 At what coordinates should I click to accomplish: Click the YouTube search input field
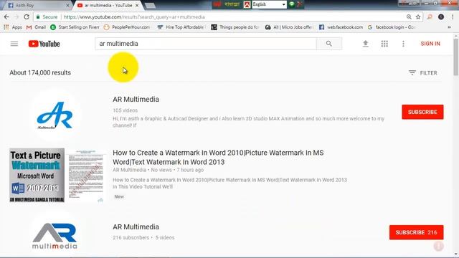pos(206,44)
